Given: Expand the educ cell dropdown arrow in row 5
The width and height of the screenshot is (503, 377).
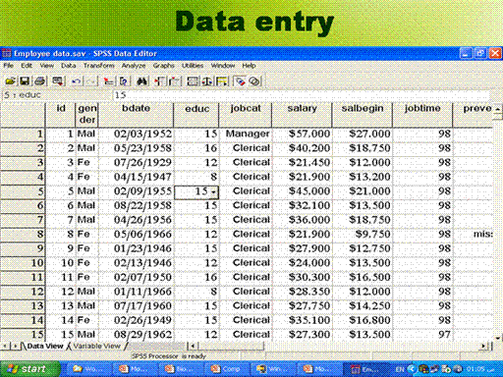Looking at the screenshot, I should point(213,192).
